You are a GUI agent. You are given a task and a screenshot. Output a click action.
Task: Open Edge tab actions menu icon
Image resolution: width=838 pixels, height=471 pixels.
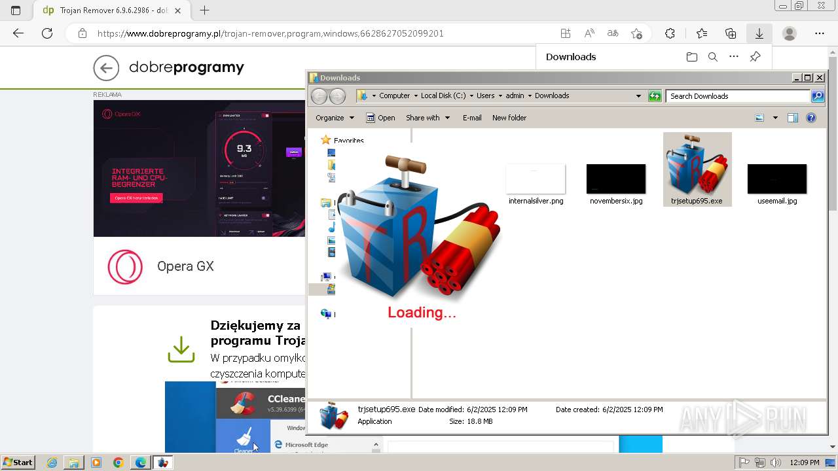16,10
